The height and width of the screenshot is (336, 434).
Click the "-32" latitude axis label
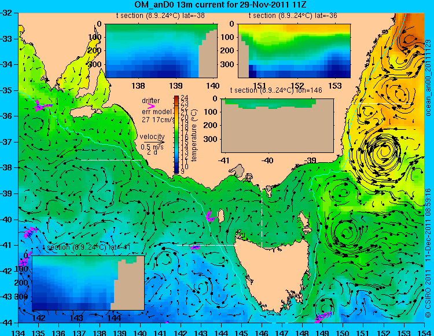click(6, 13)
